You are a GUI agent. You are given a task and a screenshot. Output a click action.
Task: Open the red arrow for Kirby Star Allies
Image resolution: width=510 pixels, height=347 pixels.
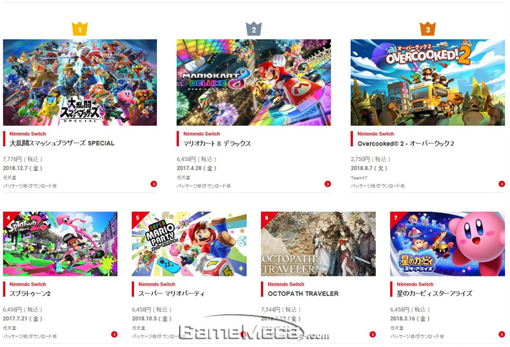(501, 334)
